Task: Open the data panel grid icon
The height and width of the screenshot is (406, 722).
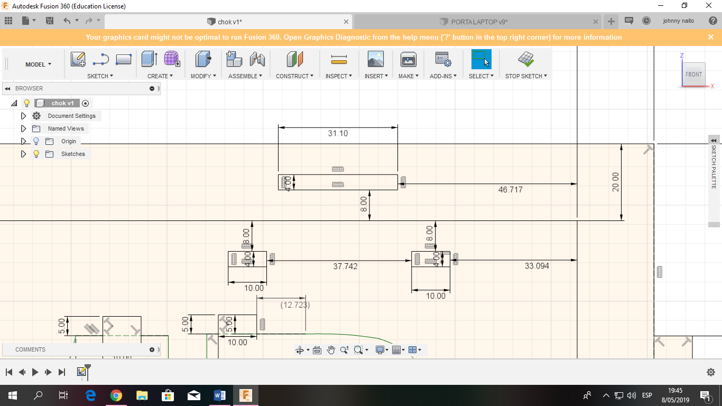Action: tap(8, 21)
